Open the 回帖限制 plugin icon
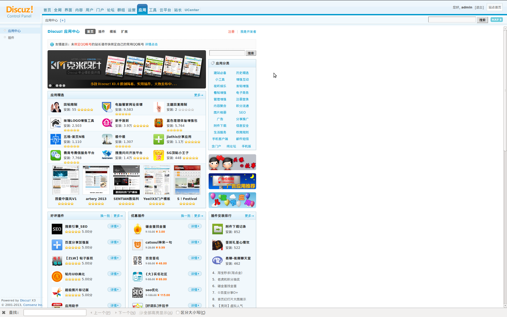 coord(56,107)
